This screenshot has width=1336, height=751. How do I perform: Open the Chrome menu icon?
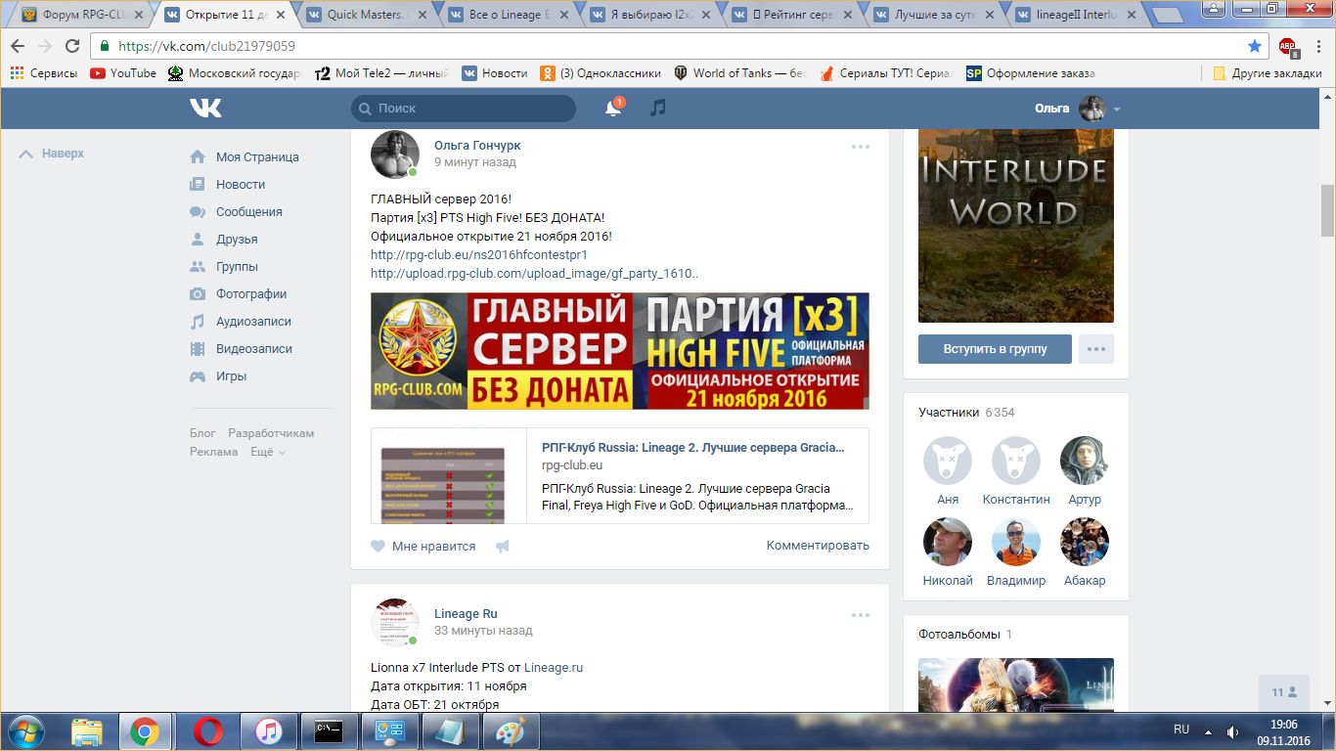coord(1318,46)
